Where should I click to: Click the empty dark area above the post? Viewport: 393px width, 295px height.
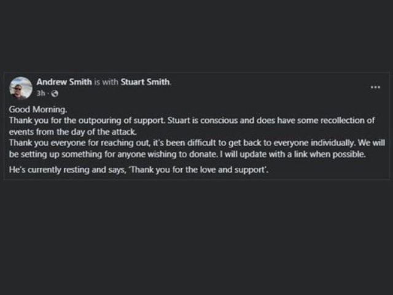[196, 35]
